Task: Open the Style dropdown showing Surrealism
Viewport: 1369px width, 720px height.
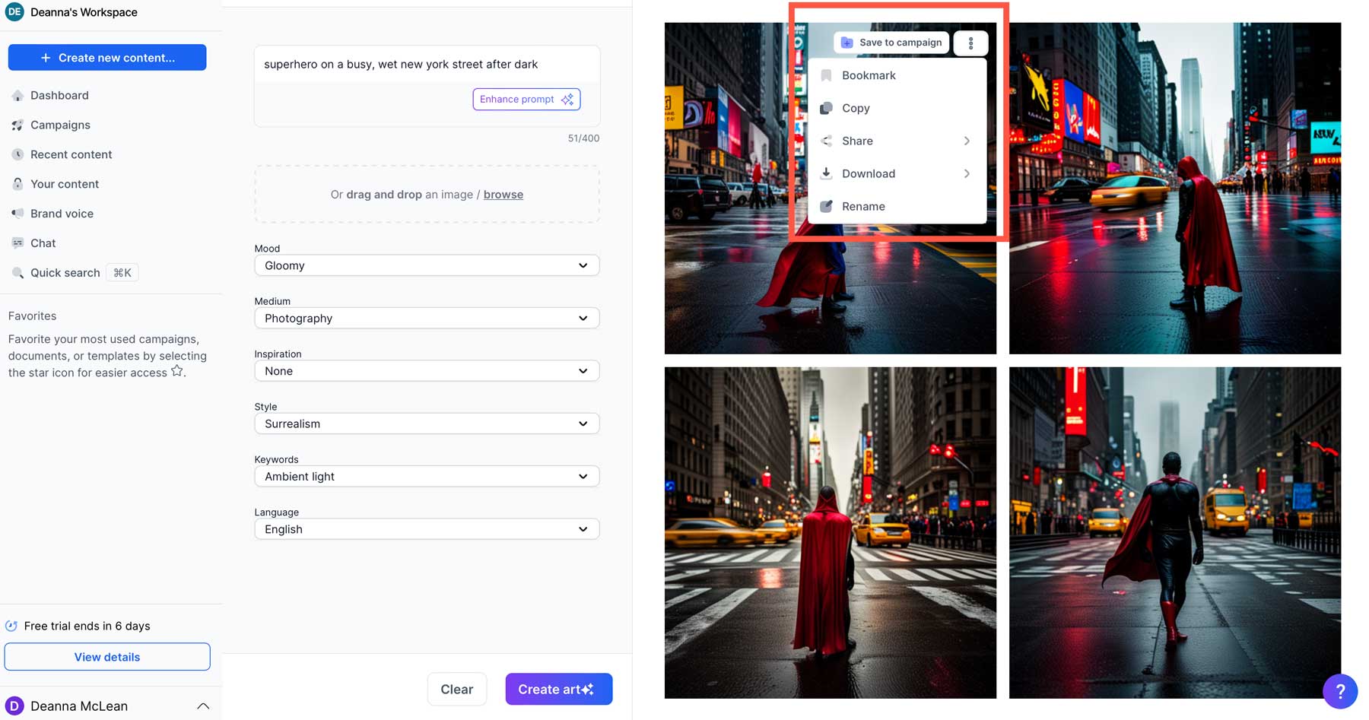Action: (426, 423)
